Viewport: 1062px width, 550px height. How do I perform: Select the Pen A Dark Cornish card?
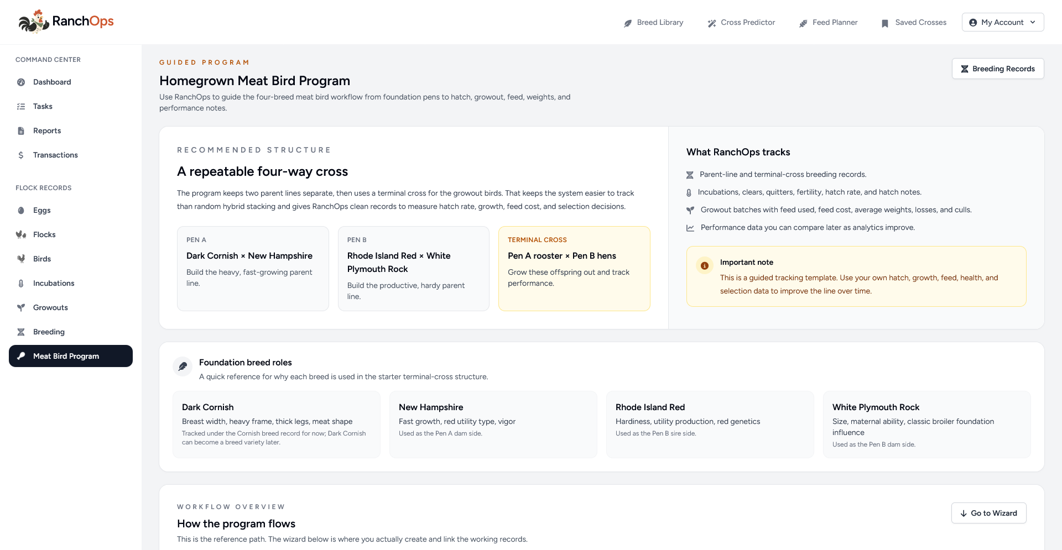pos(253,269)
